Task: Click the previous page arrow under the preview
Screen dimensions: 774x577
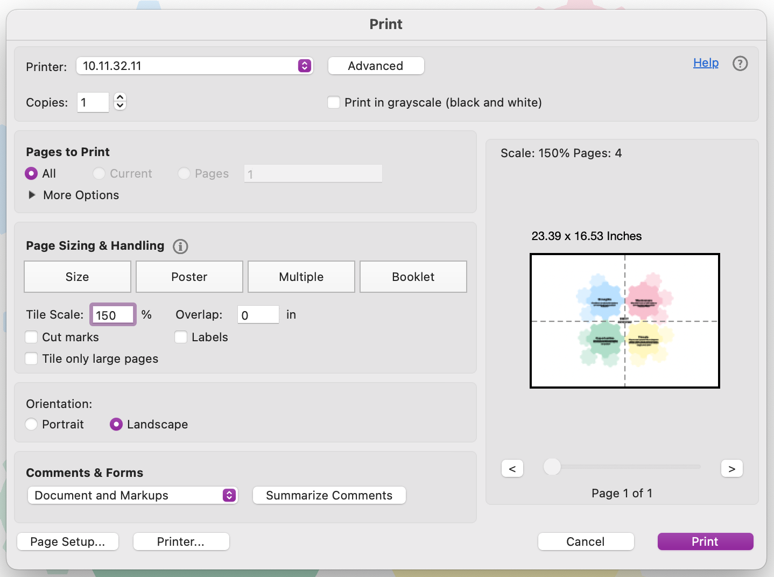Action: tap(512, 468)
